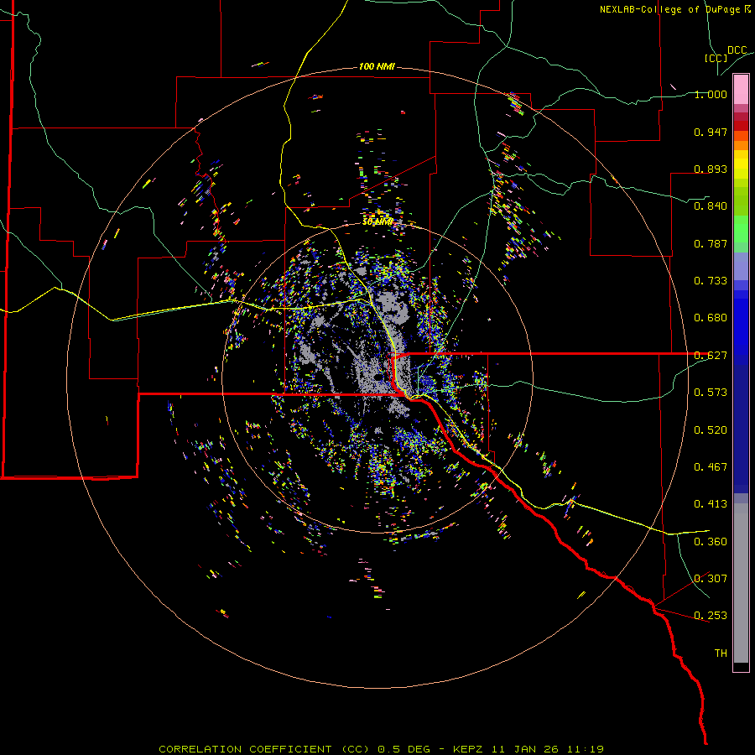
Task: Click the NEXLAB-College of DuPage watermark text
Action: click(x=675, y=9)
